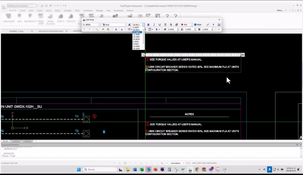Click the Redo arrow in Edit Note
Image resolution: width=303 pixels, height=175 pixels.
(90, 29)
